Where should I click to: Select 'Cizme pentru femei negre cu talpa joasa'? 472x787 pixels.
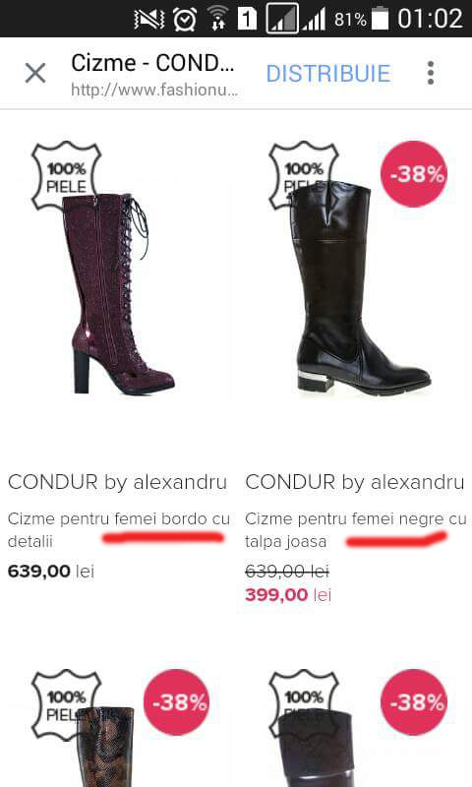[356, 529]
